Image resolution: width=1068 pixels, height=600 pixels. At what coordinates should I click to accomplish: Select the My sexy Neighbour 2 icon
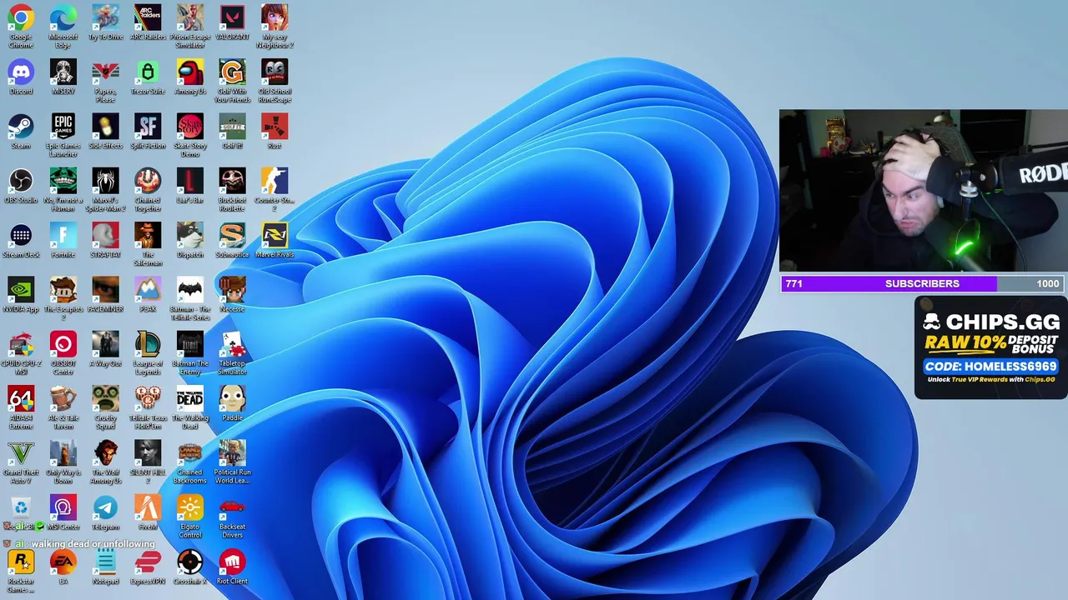pos(275,17)
